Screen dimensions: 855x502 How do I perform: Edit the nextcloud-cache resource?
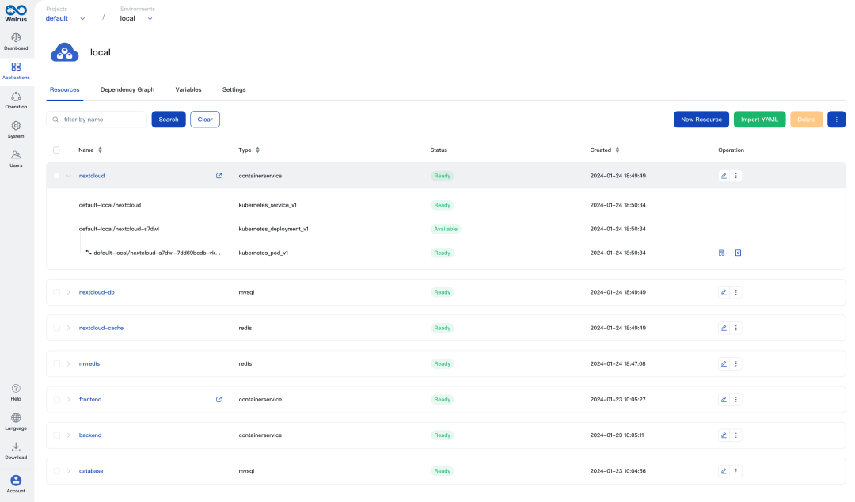(x=724, y=328)
